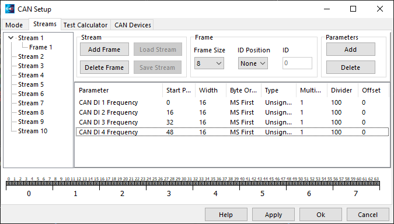Click the Save Stream button
The height and width of the screenshot is (224, 394).
[158, 67]
